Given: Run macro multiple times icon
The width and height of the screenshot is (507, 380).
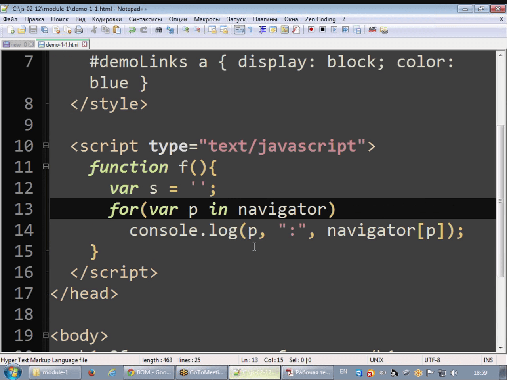Looking at the screenshot, I should (x=345, y=30).
